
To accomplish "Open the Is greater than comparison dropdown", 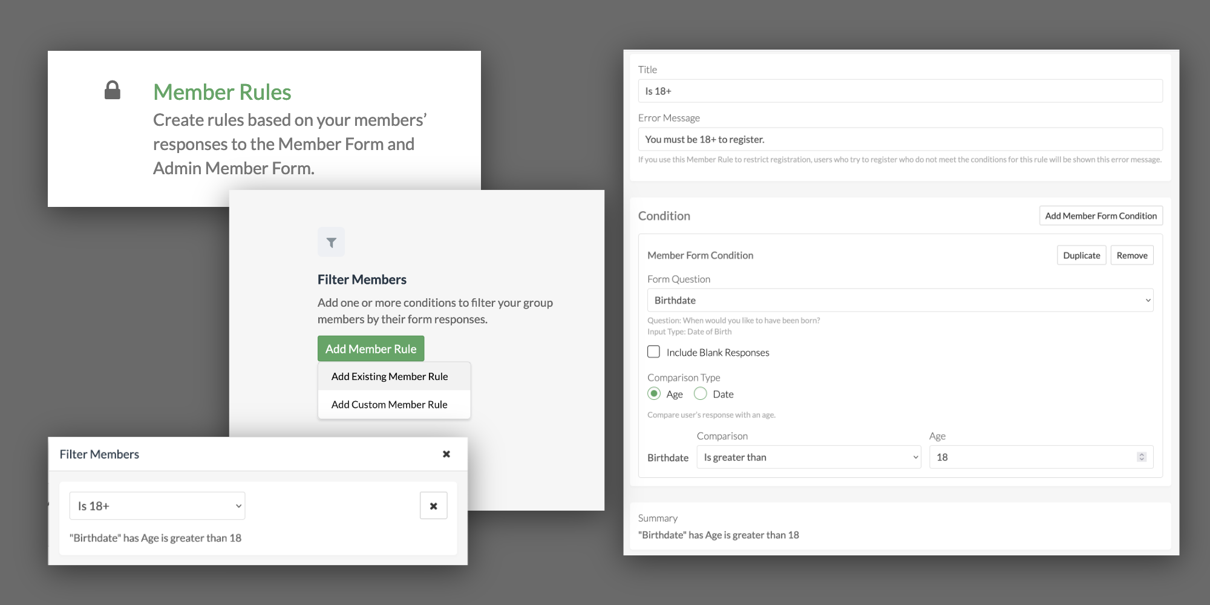I will (808, 457).
